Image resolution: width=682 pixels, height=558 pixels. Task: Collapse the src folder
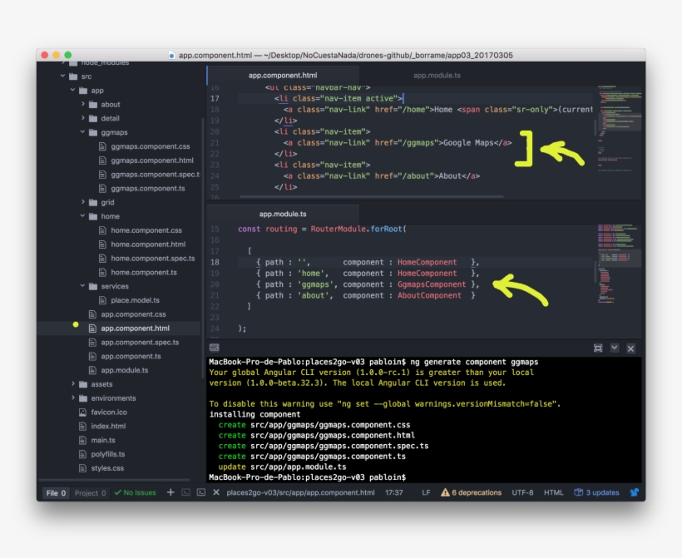(62, 77)
